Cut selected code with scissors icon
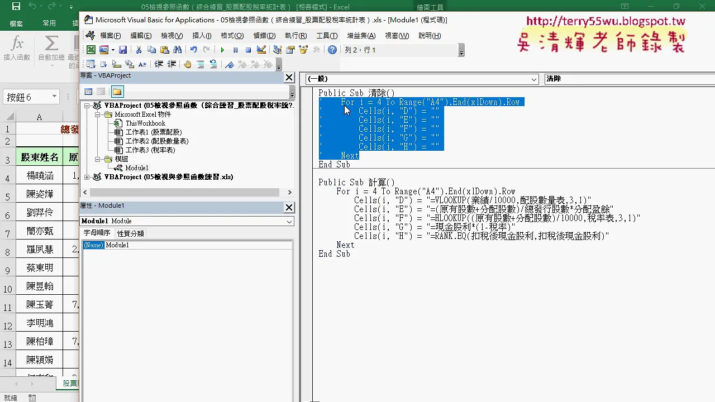This screenshot has width=715, height=402. (139, 50)
